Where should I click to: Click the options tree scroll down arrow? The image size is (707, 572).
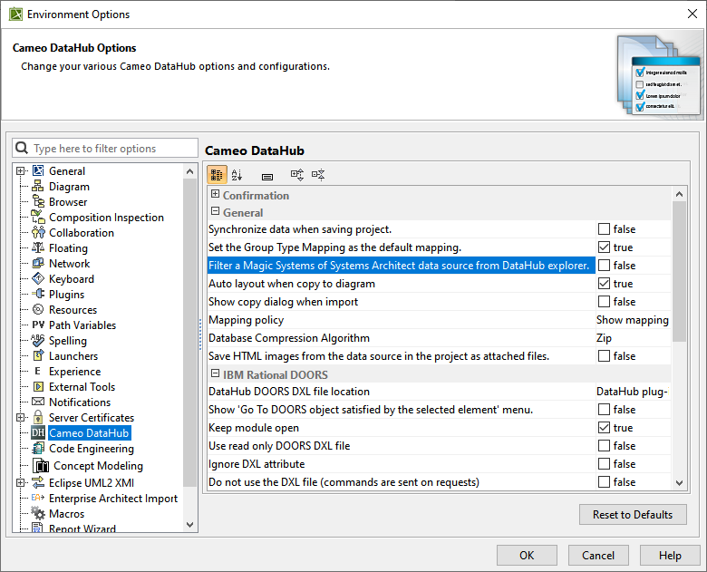(189, 525)
